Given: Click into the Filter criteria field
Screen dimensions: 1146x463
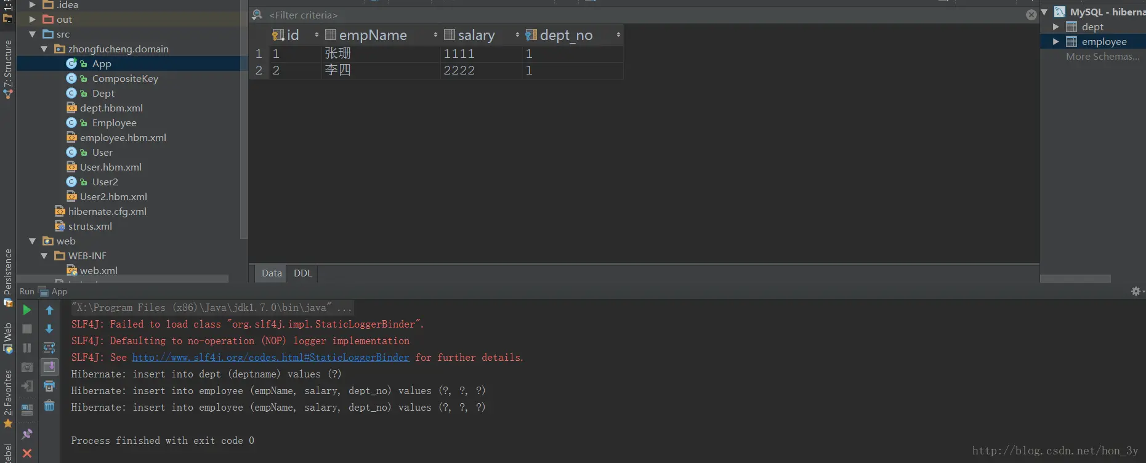Looking at the screenshot, I should click(645, 15).
